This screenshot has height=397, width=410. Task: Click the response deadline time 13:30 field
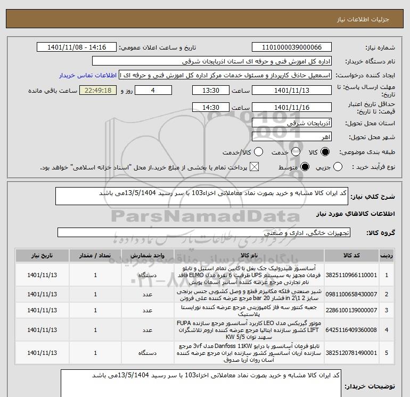click(211, 90)
